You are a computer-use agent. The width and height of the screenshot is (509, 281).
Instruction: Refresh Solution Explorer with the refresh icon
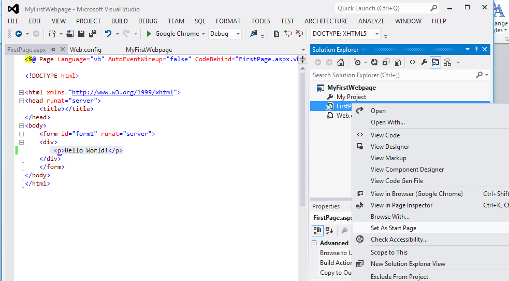pos(374,62)
